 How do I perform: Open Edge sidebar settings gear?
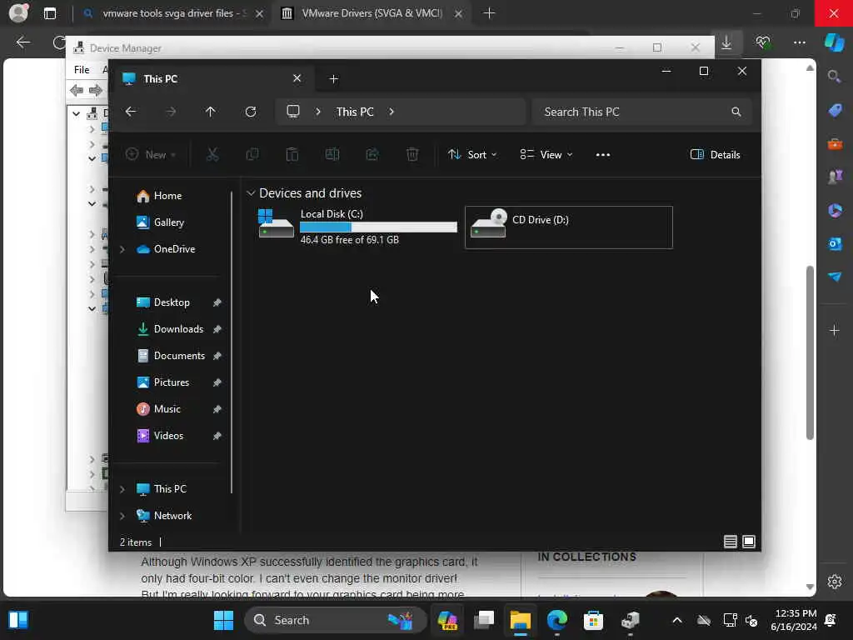835,581
